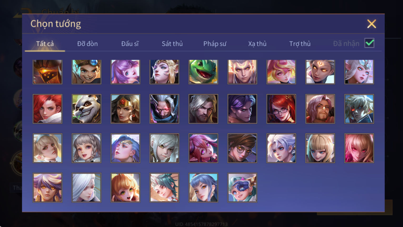This screenshot has height=227, width=403.
Task: Pick the panda hero portrait
Action: [86, 109]
